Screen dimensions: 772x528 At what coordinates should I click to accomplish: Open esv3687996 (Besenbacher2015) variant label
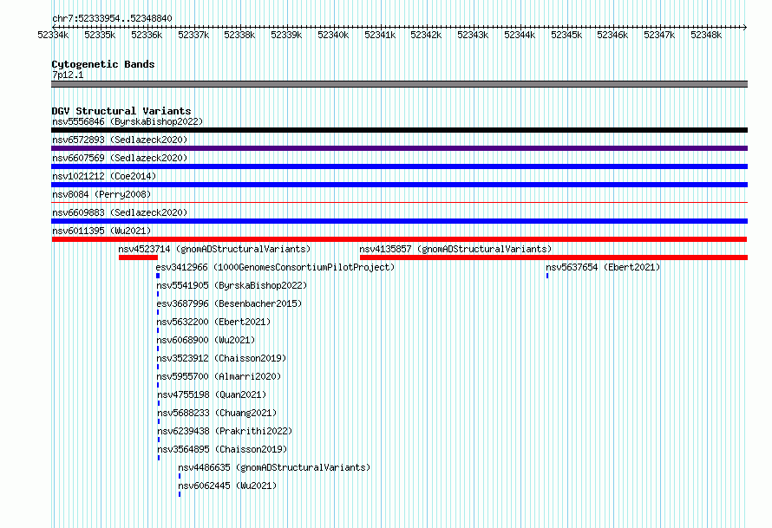pos(229,303)
